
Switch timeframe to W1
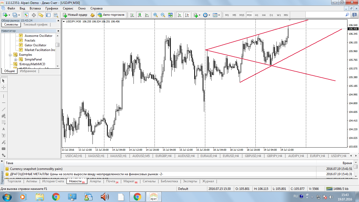(x=279, y=15)
